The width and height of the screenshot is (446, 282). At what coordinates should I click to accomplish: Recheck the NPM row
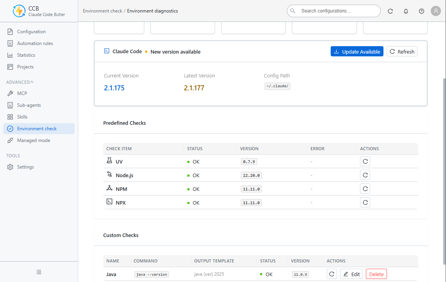click(365, 189)
